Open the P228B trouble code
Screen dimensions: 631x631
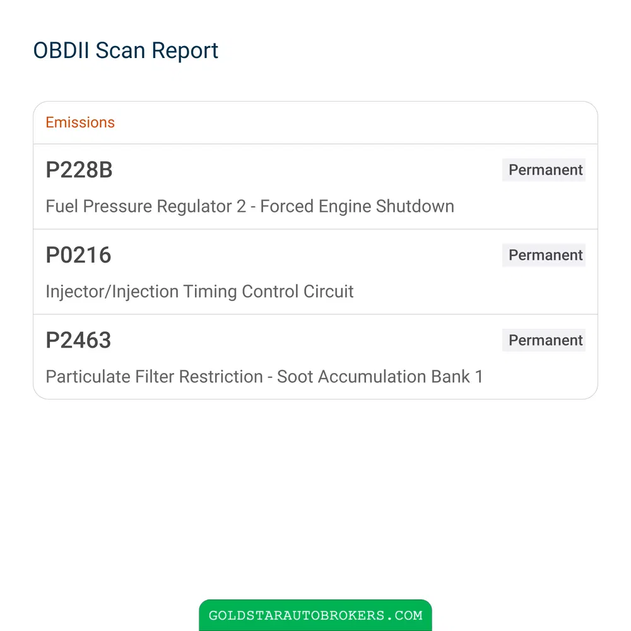(x=79, y=170)
